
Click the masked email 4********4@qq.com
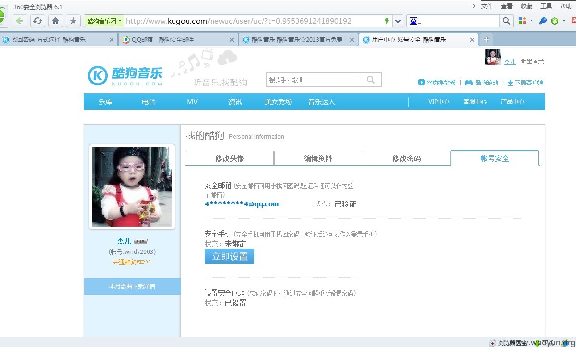[x=242, y=204]
